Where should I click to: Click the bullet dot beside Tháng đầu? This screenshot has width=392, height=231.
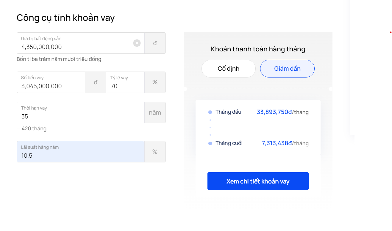(210, 112)
